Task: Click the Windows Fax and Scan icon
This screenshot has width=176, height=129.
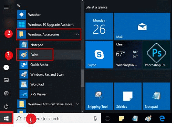Action: point(24,74)
